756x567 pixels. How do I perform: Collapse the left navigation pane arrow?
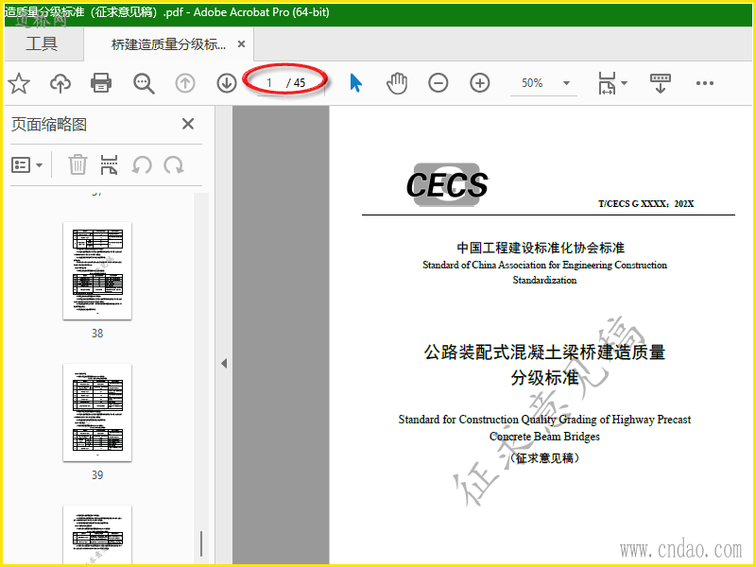[224, 363]
